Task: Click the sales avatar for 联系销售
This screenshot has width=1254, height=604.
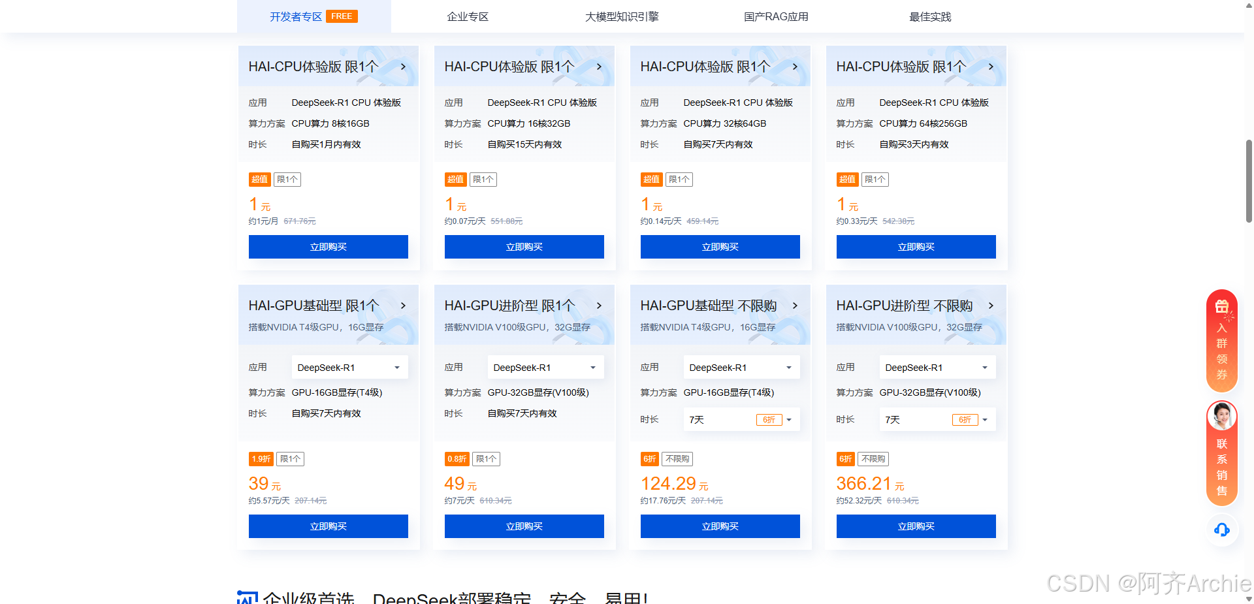Action: [x=1222, y=416]
